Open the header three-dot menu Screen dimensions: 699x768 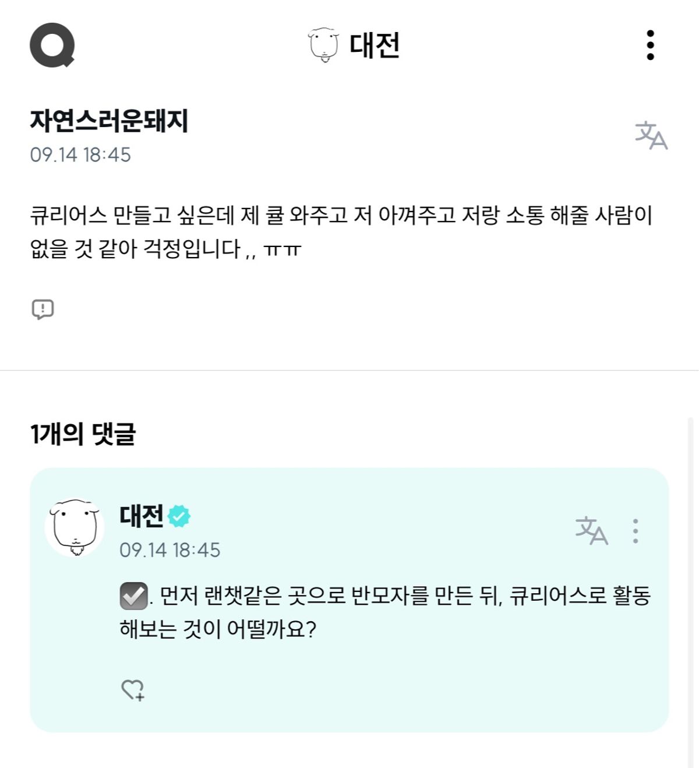[650, 45]
